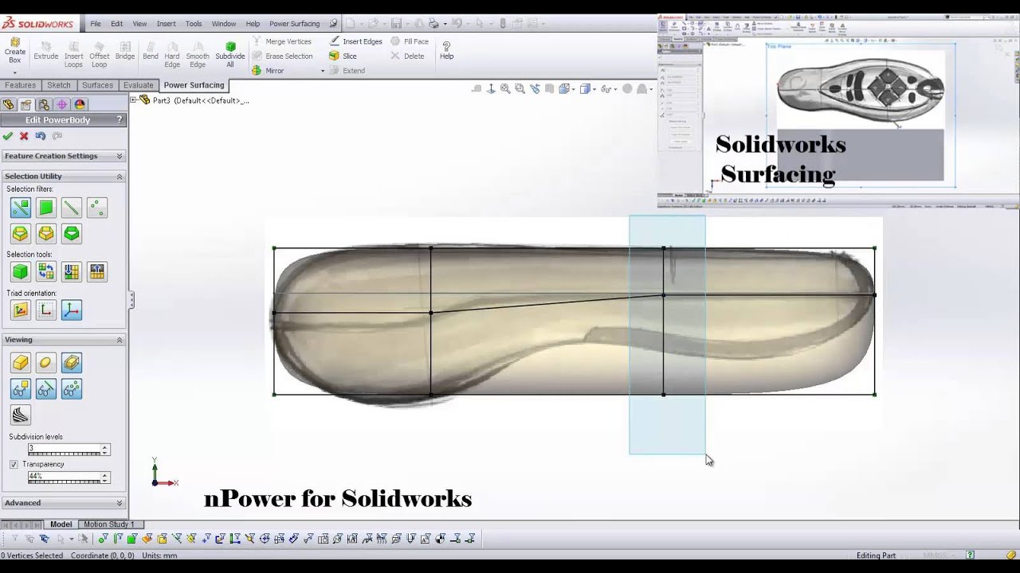The height and width of the screenshot is (573, 1020).
Task: Open Power Surfacing Help
Action: click(x=446, y=50)
